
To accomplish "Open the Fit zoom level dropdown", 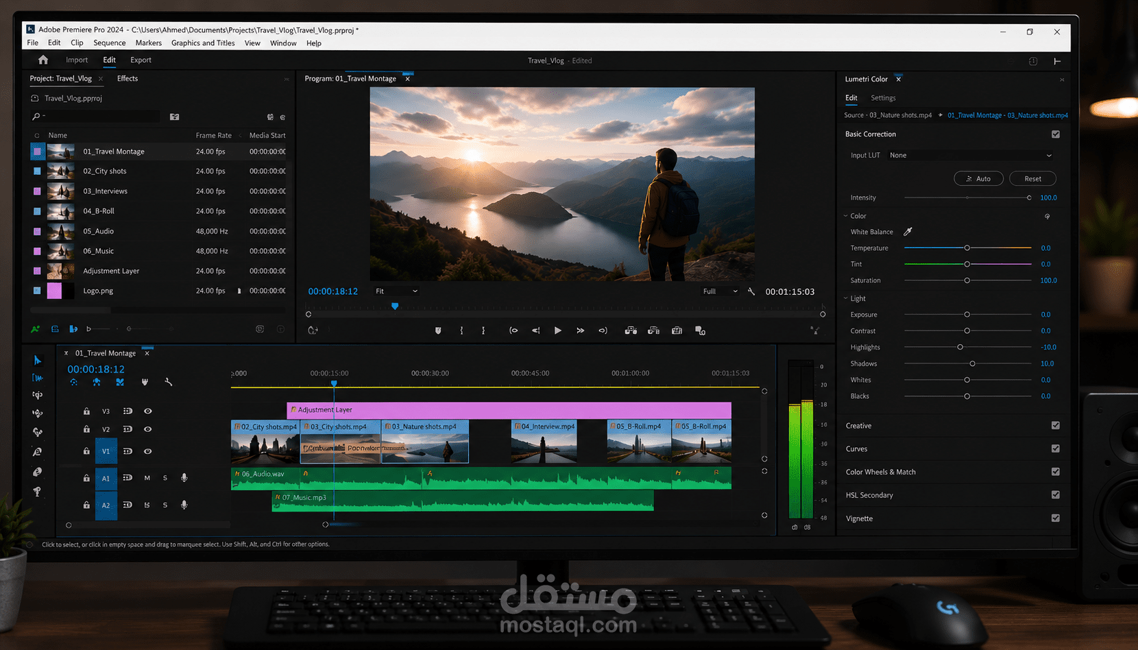I will 396,291.
